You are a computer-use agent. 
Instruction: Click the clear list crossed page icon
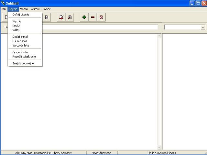coord(101,17)
